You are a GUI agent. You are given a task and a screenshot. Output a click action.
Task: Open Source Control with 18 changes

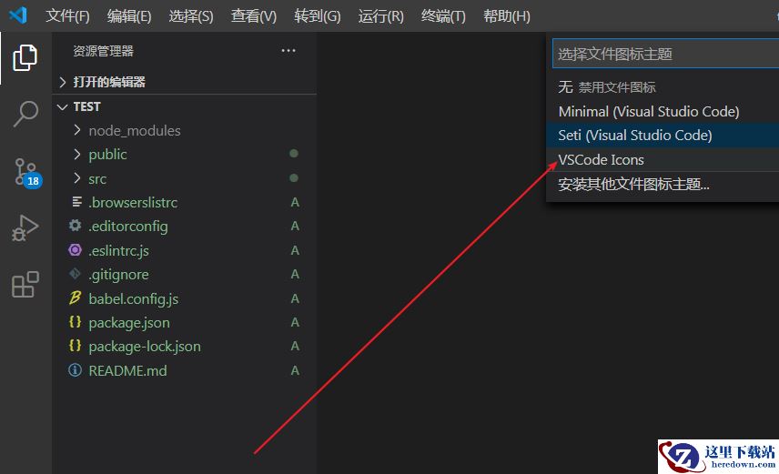tap(26, 173)
